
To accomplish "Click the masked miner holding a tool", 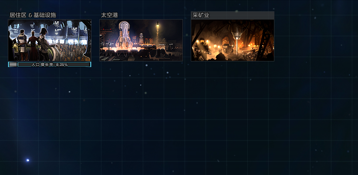I will tap(202, 49).
